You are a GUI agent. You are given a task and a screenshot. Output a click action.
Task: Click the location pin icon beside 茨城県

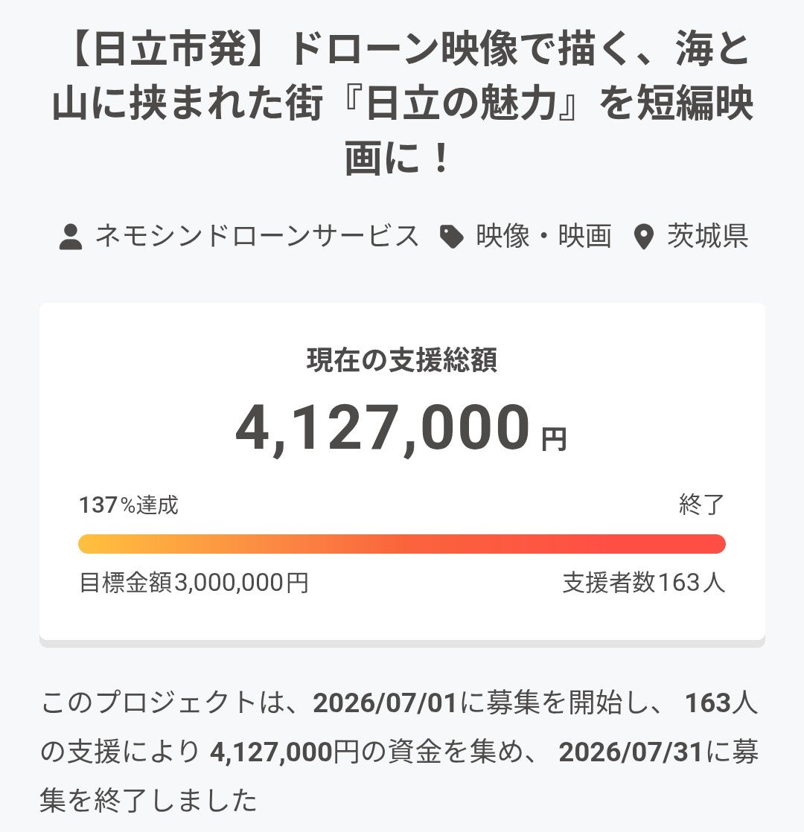pos(644,237)
